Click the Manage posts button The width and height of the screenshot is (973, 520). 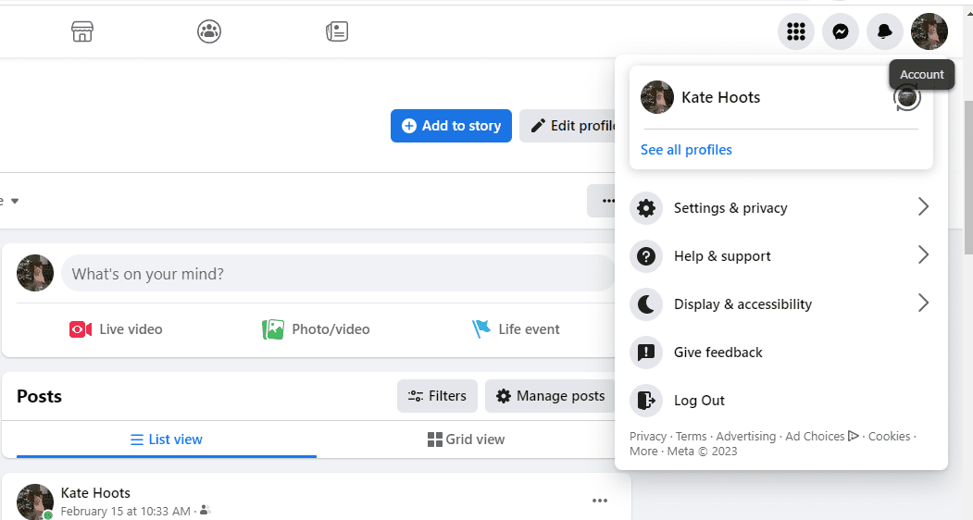pyautogui.click(x=551, y=396)
